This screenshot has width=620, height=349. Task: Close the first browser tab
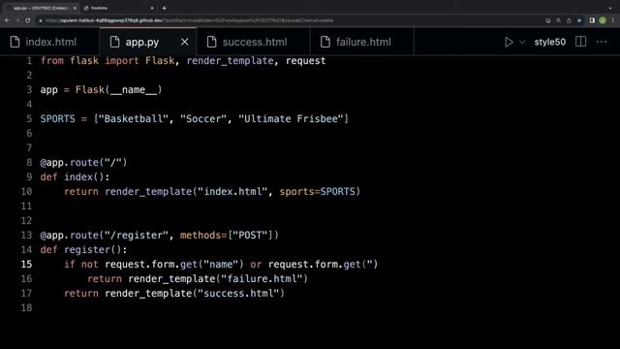[75, 8]
